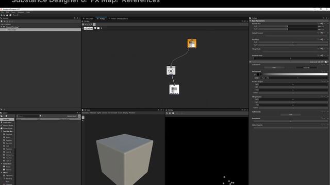Select Atomic Nodes category in Library
The height and width of the screenshot is (185, 330).
click(x=7, y=125)
